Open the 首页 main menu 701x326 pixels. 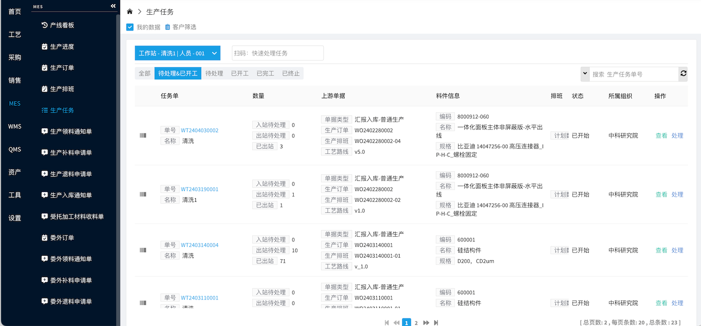(x=15, y=12)
